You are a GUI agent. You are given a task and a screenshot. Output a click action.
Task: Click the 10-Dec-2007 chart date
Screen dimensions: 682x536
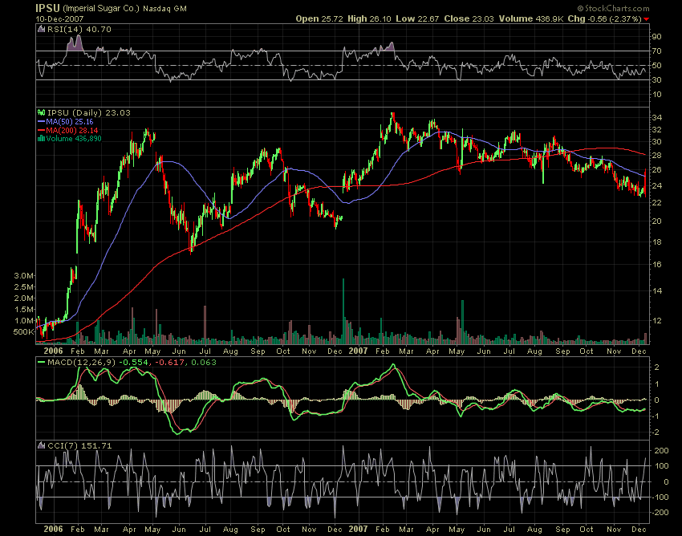pos(59,19)
